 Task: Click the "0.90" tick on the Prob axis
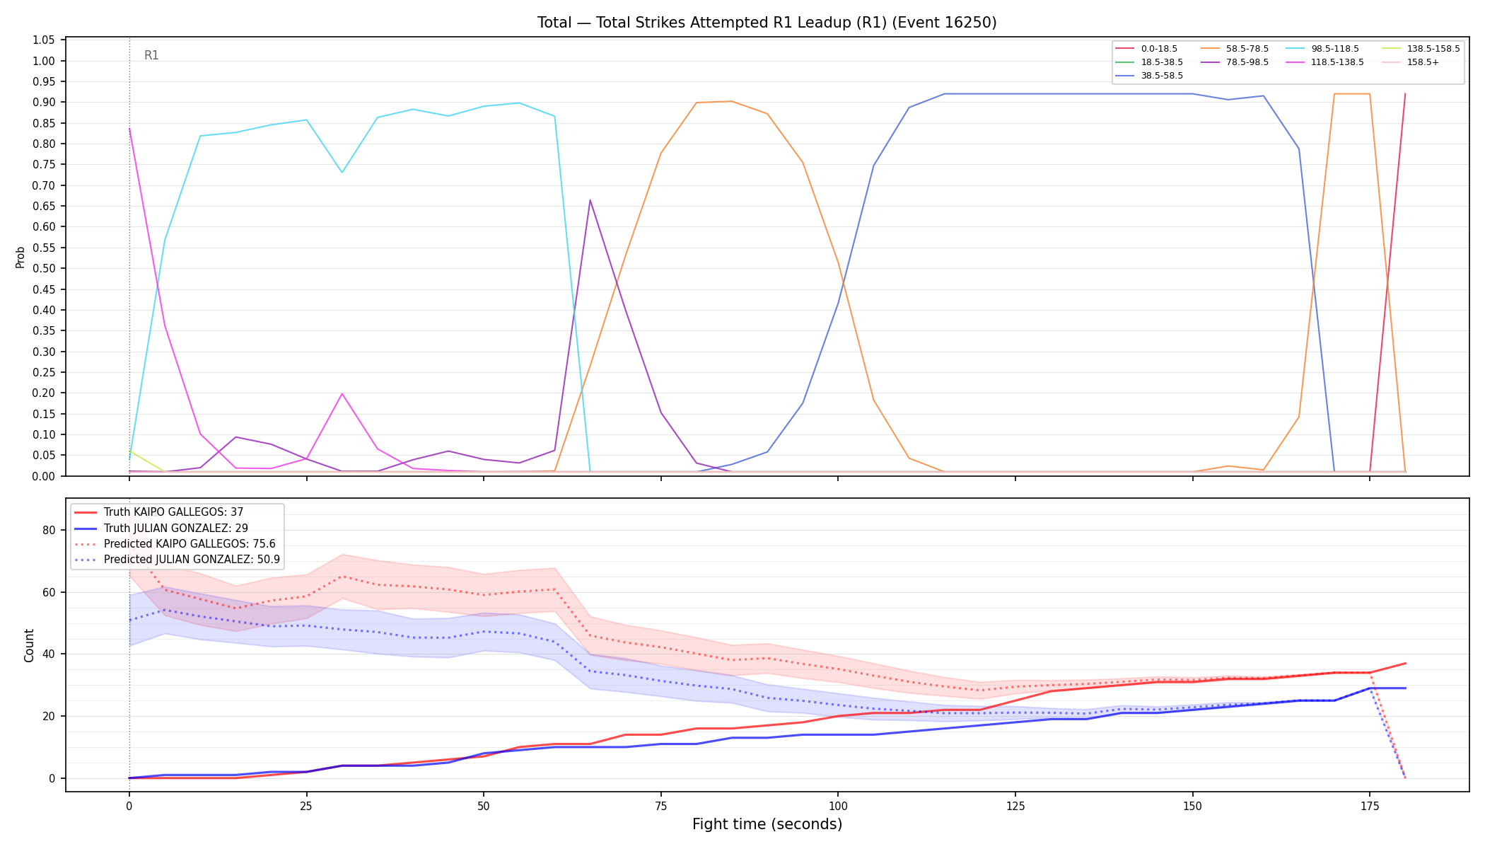point(44,103)
